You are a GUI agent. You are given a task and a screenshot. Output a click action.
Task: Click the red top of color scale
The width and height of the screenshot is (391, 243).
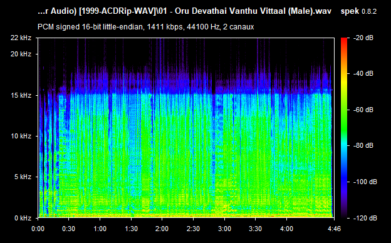pos(344,39)
